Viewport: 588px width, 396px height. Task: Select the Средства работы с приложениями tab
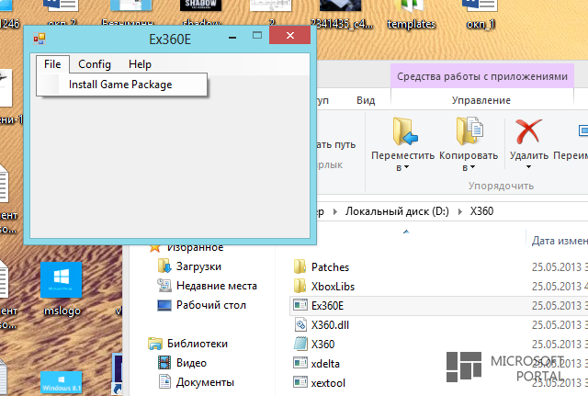(482, 76)
